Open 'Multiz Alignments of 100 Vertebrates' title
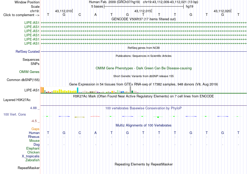This screenshot has width=247, height=174. pos(144,125)
